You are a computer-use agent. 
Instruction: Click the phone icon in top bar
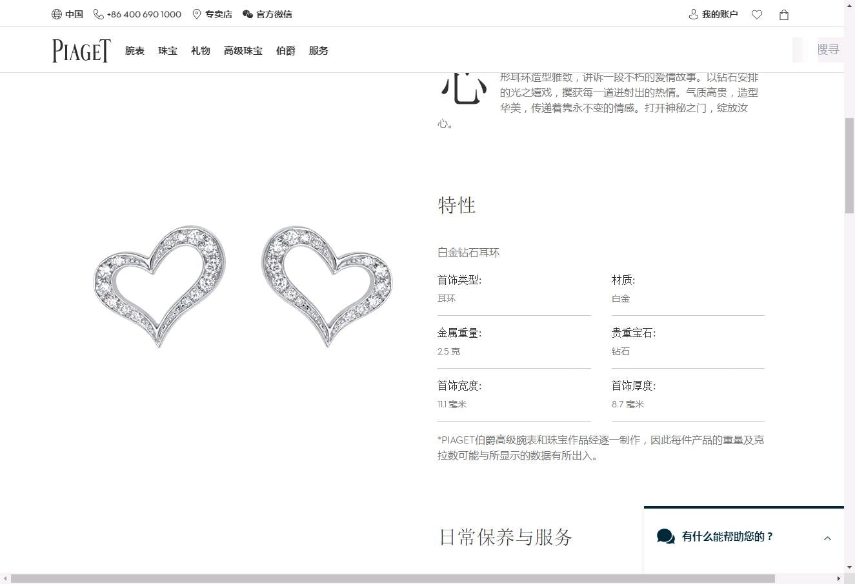point(99,14)
